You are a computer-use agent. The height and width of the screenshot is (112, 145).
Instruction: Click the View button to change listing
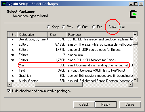112,27
